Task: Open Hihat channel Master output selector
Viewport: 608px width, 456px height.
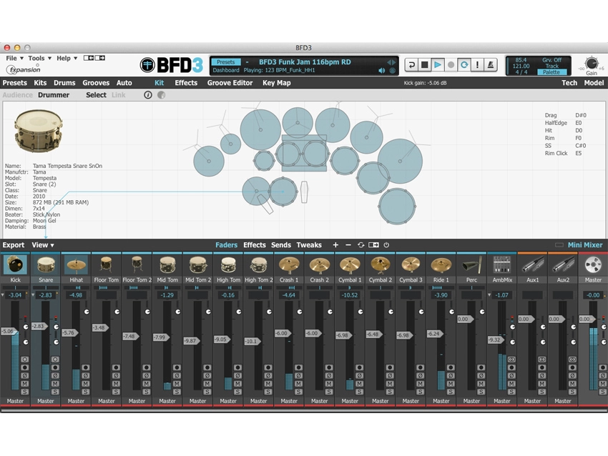Action: pos(76,401)
